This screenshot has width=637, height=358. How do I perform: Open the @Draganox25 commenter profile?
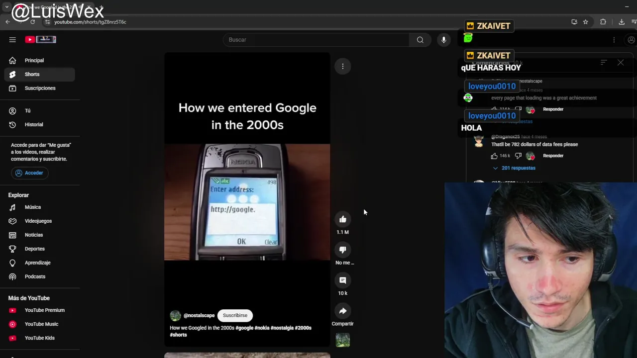[x=505, y=137]
